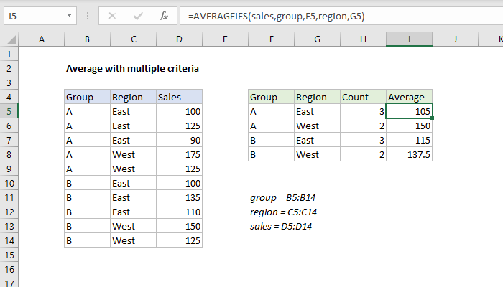503x287 pixels.
Task: Click the Cancel X icon in formula bar
Action: click(x=111, y=14)
